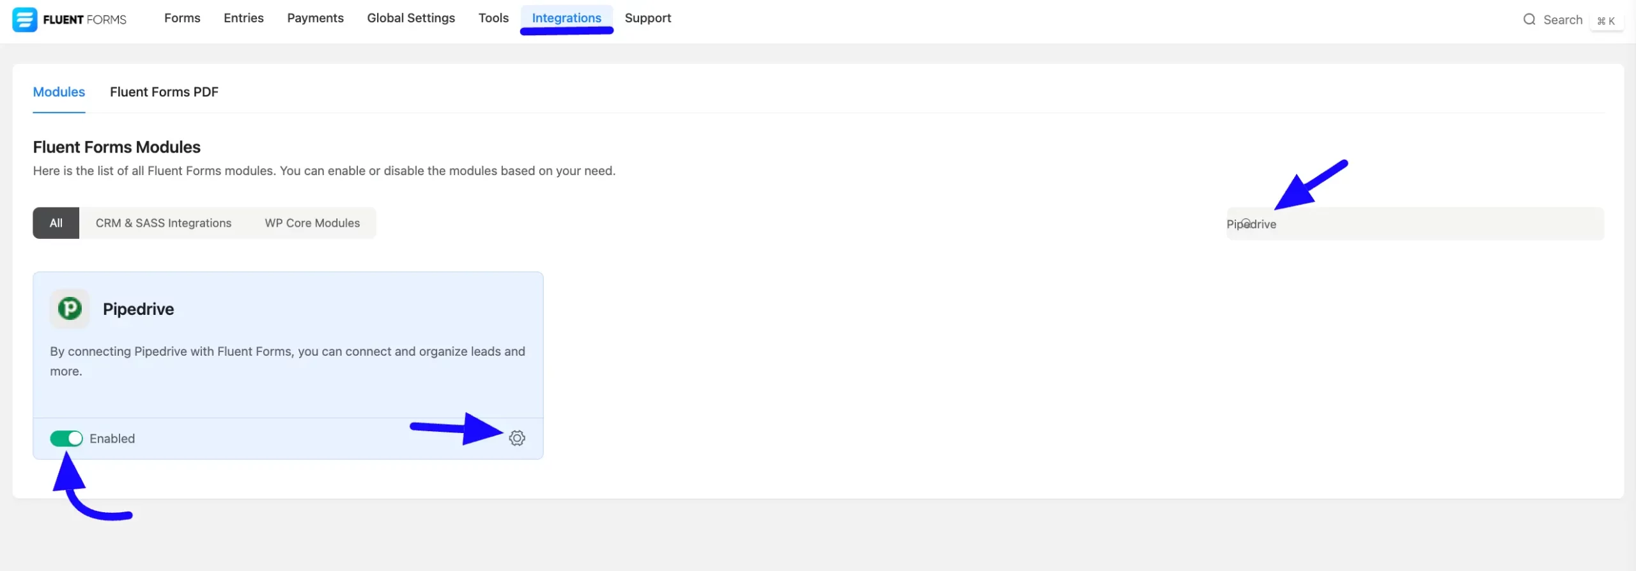
Task: Click the Pipedrive card title
Action: 139,309
